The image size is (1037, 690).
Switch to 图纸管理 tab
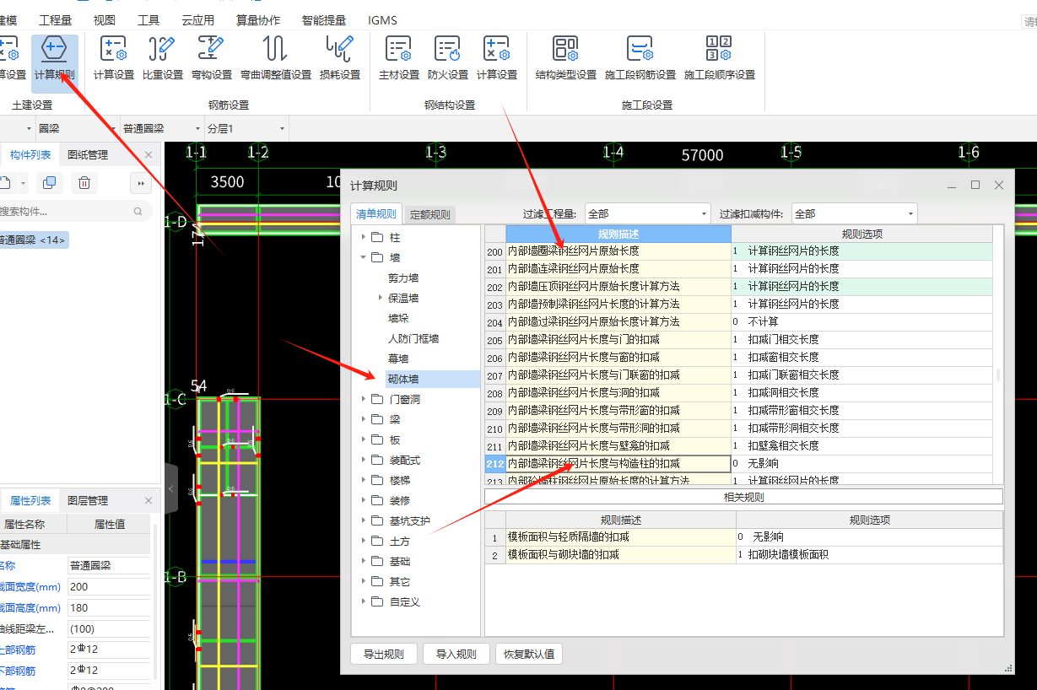tap(88, 154)
